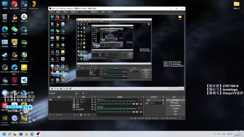Click the start recording button

[x=175, y=103]
